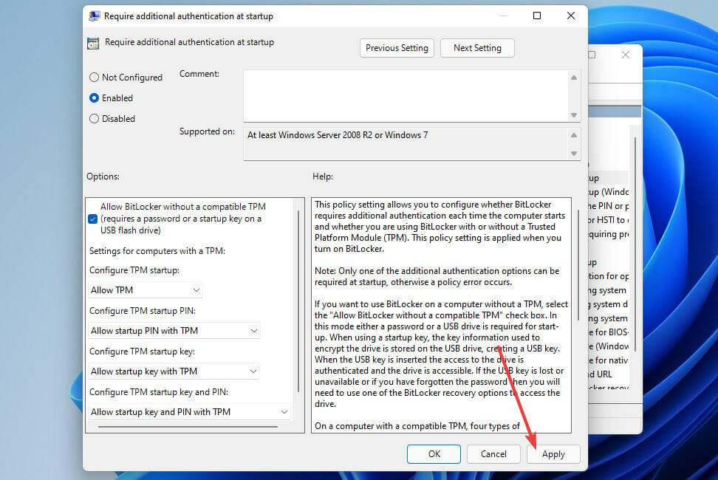This screenshot has height=480, width=718.
Task: Uncheck Allow BitLocker without a compatible TPM
Action: point(92,219)
